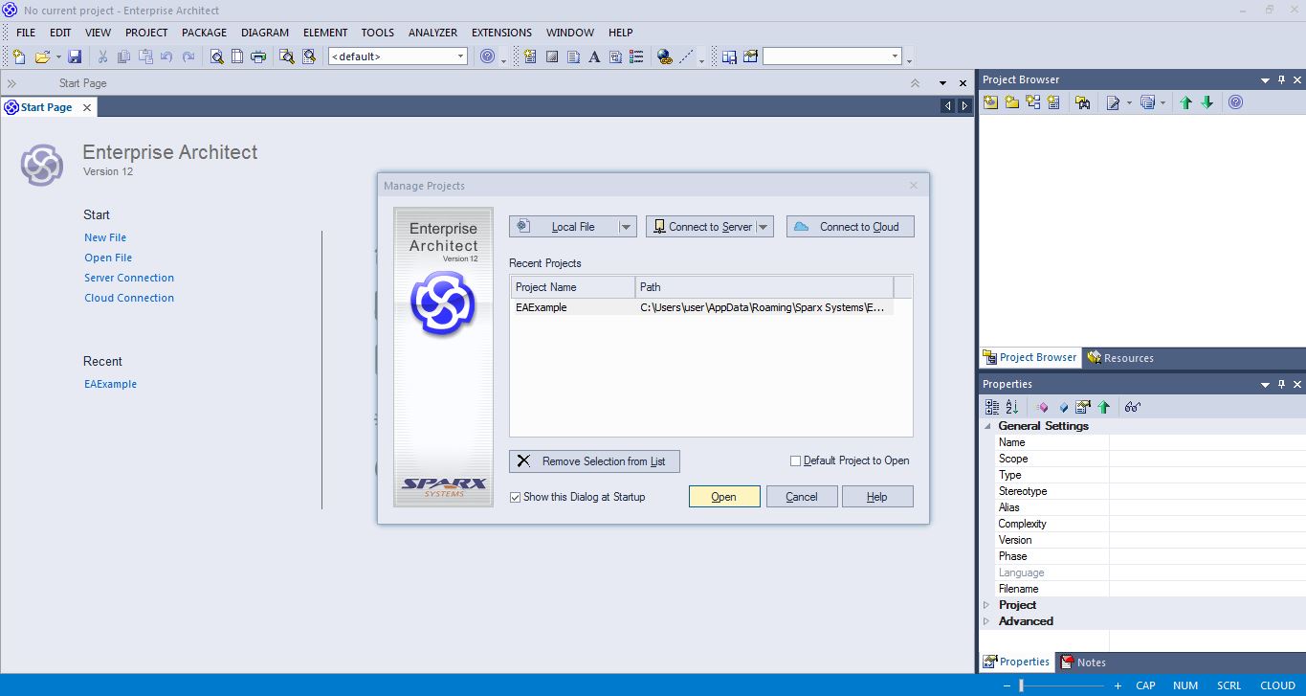This screenshot has width=1306, height=696.
Task: Click the binoculars search icon in Project Browser
Action: (x=1082, y=102)
